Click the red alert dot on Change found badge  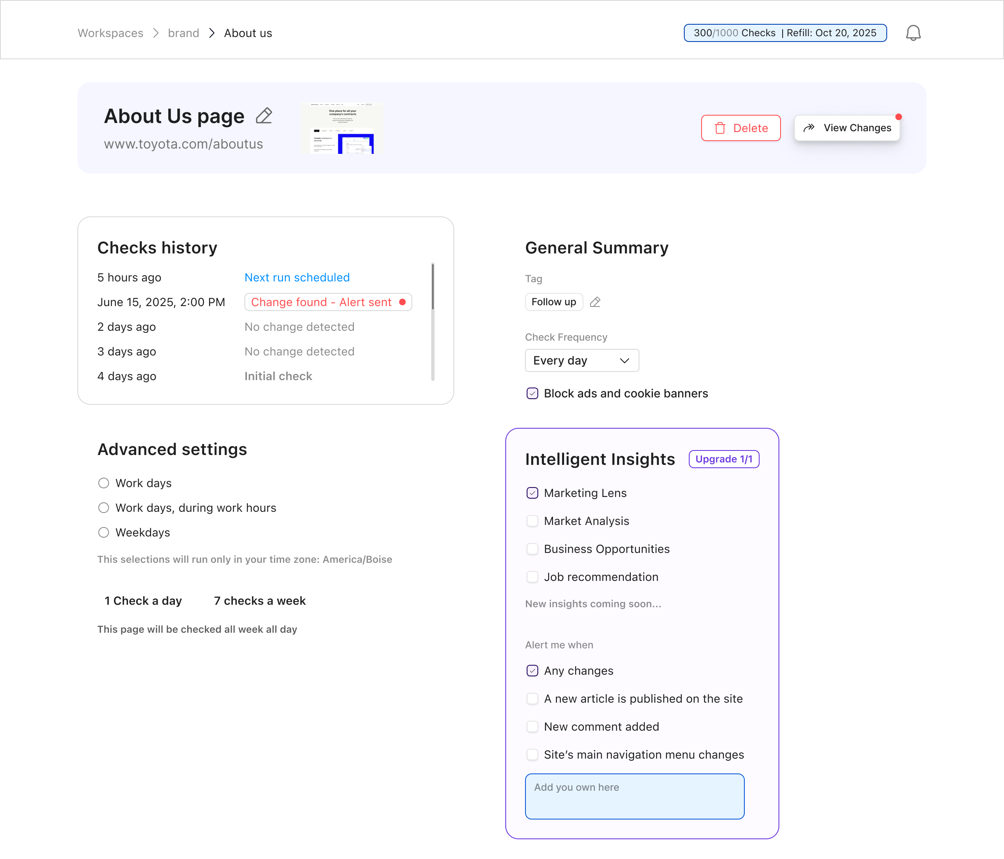tap(402, 302)
